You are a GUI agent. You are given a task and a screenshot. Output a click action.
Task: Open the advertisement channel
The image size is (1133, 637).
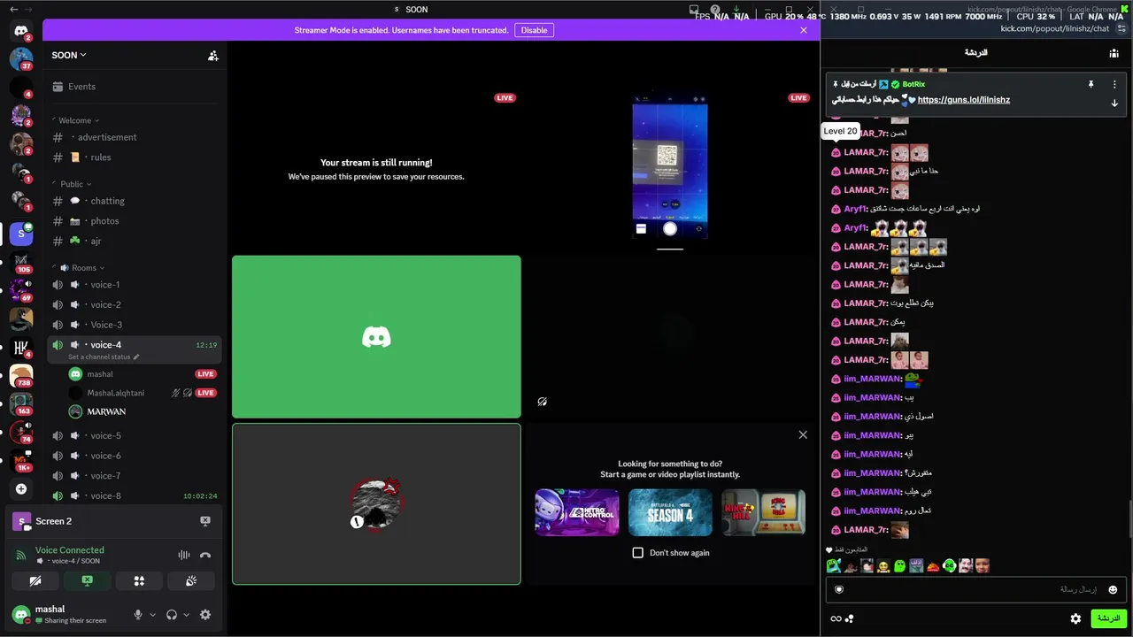point(135,137)
